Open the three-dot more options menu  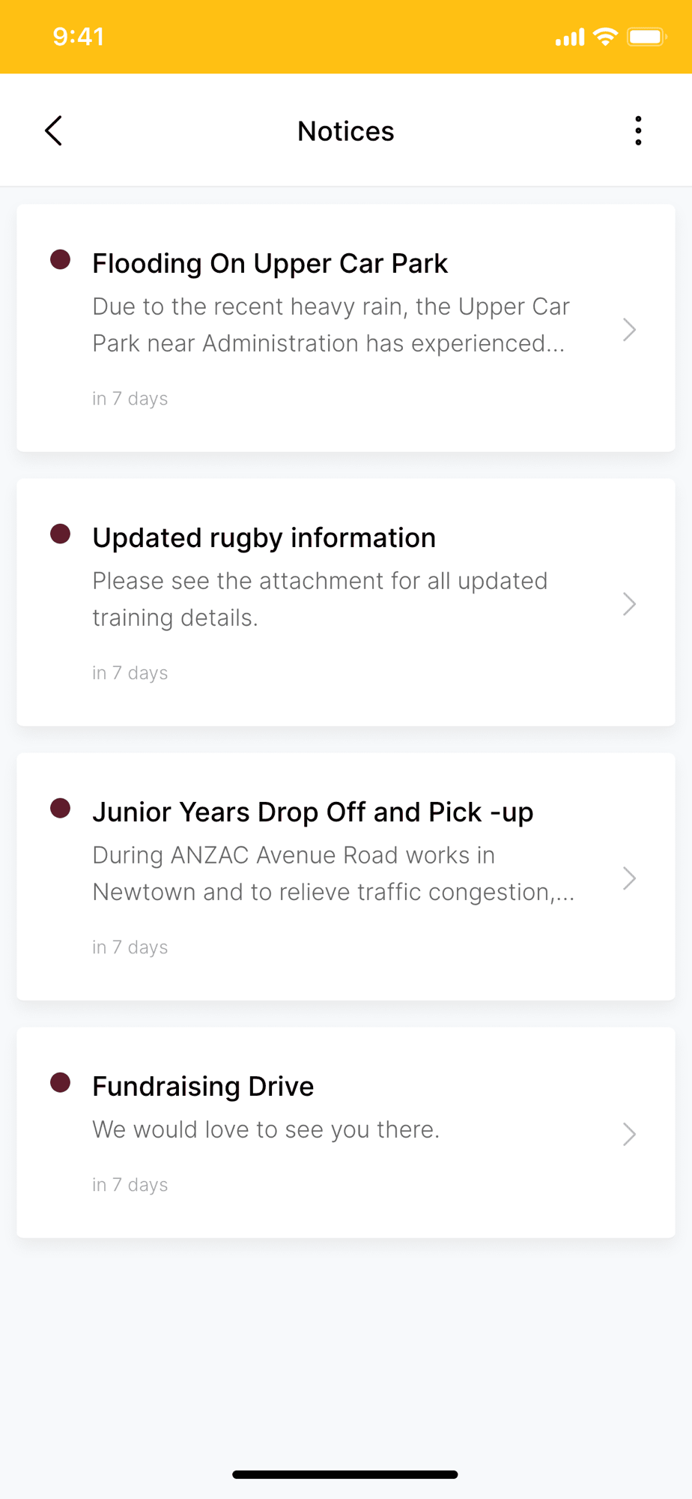click(x=638, y=131)
